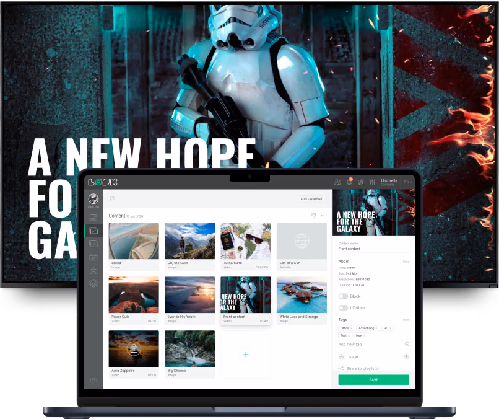
Task: Click the Usage label
Action: point(352,357)
